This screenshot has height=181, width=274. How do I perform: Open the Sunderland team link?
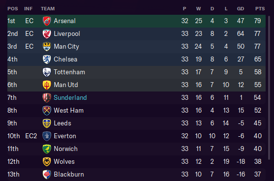pos(70,98)
